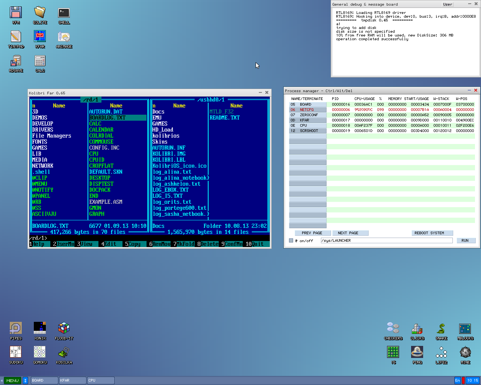Terminate the NETCFG process row button
Viewport: 481px width, 385px height.
point(307,110)
